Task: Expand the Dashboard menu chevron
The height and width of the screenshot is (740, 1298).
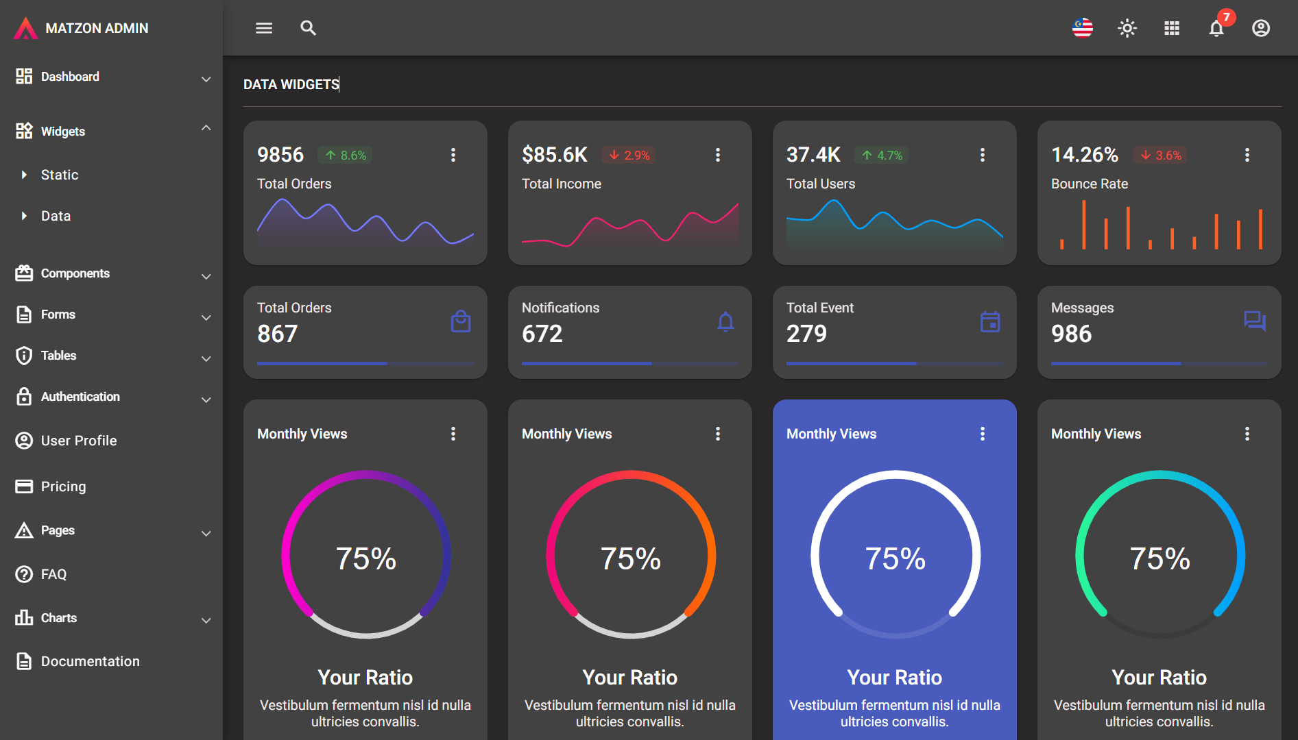Action: 206,79
